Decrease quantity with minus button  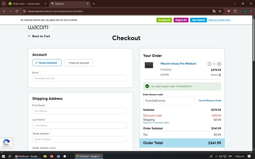pos(210,64)
